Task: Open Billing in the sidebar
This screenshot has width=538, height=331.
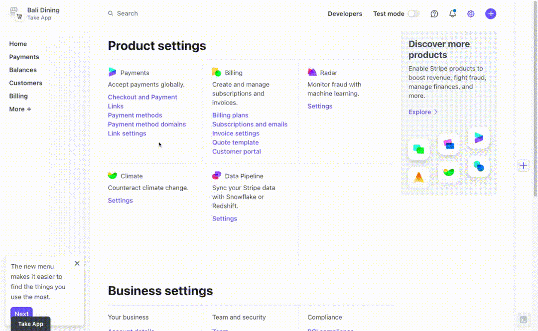Action: coord(18,96)
